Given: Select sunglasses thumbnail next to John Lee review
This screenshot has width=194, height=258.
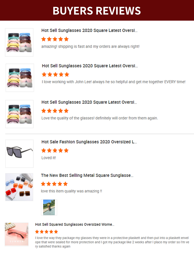Looking at the screenshot, I should point(20,78).
